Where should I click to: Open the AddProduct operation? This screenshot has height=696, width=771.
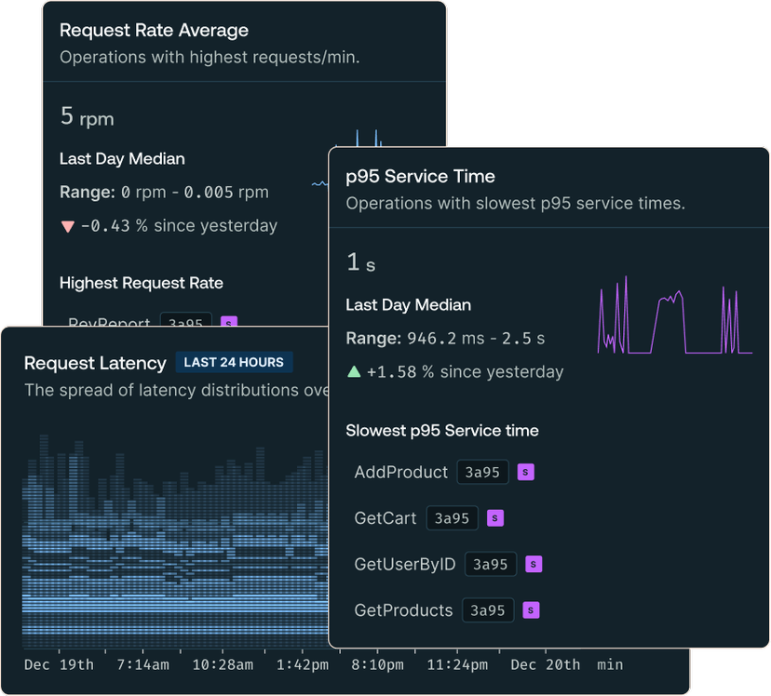(400, 472)
